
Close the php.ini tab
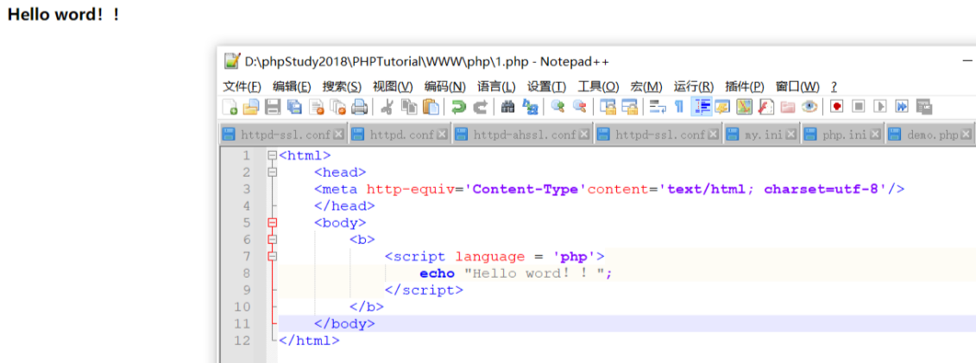876,135
